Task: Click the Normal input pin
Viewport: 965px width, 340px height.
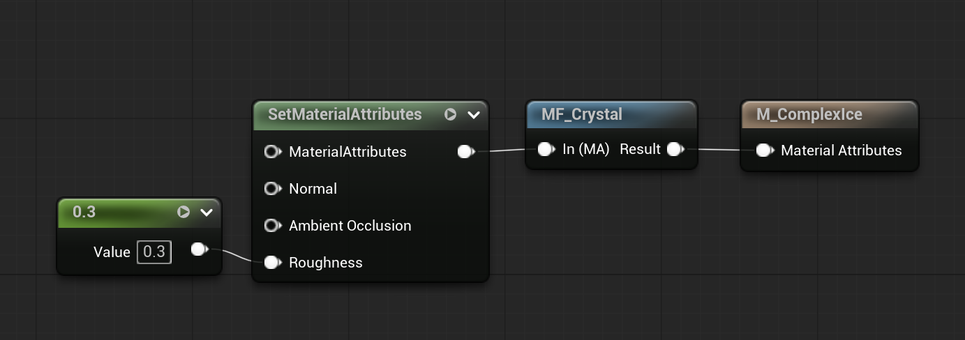Action: coord(272,189)
